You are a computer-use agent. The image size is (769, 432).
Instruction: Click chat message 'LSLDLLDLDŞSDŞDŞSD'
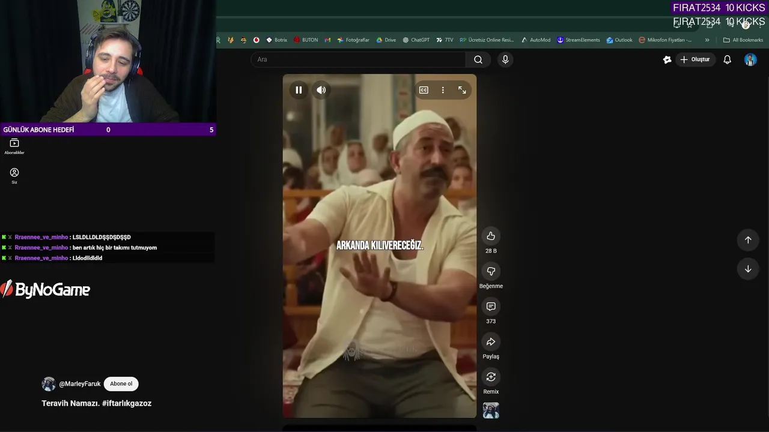coord(102,237)
